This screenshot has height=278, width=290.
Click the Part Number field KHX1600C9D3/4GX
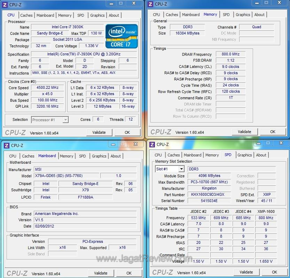tap(208, 195)
